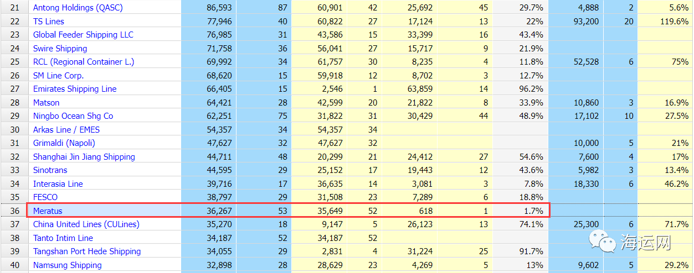Select Ningbo Ocean ship count 75
Screen dimensions: 694x273
point(282,116)
